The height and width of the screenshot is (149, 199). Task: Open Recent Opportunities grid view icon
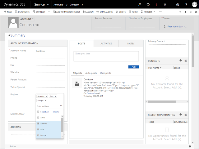pyautogui.click(x=186, y=115)
